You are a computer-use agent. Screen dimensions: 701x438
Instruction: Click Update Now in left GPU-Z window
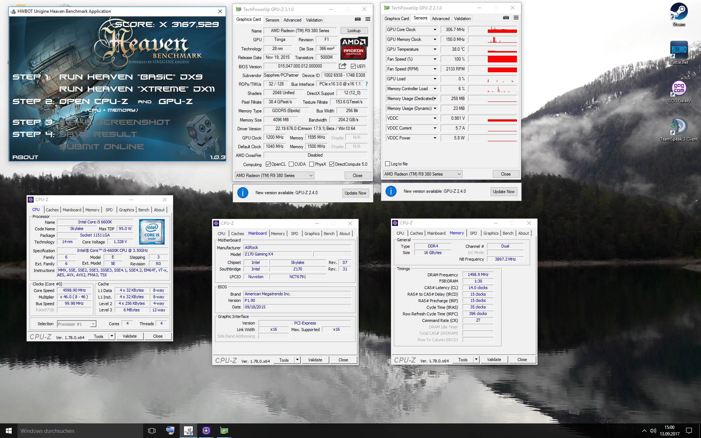(x=355, y=193)
